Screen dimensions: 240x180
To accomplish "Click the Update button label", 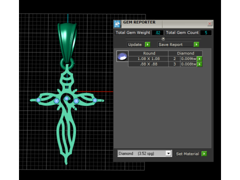I will tap(135, 44).
